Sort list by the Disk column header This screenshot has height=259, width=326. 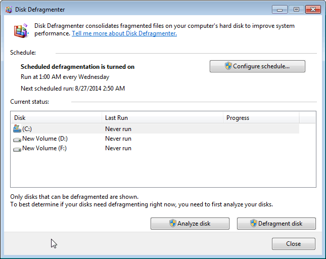pos(56,118)
